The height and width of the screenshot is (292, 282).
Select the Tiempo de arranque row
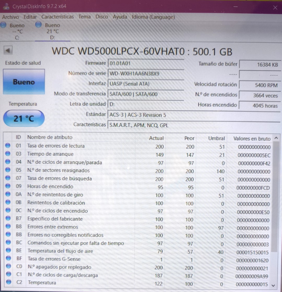coord(138,154)
